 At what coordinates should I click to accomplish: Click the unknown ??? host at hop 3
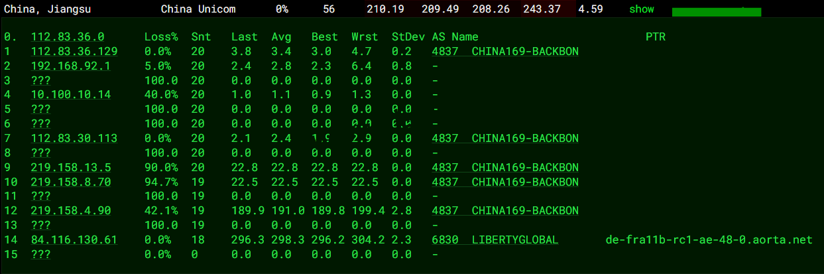(x=40, y=80)
